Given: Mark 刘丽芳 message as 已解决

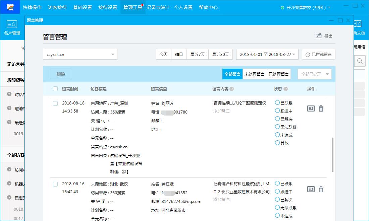Looking at the screenshot, I should (x=277, y=119).
